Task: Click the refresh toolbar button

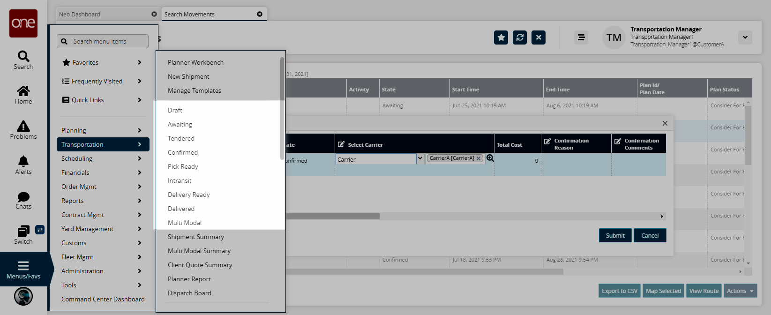Action: (x=520, y=37)
